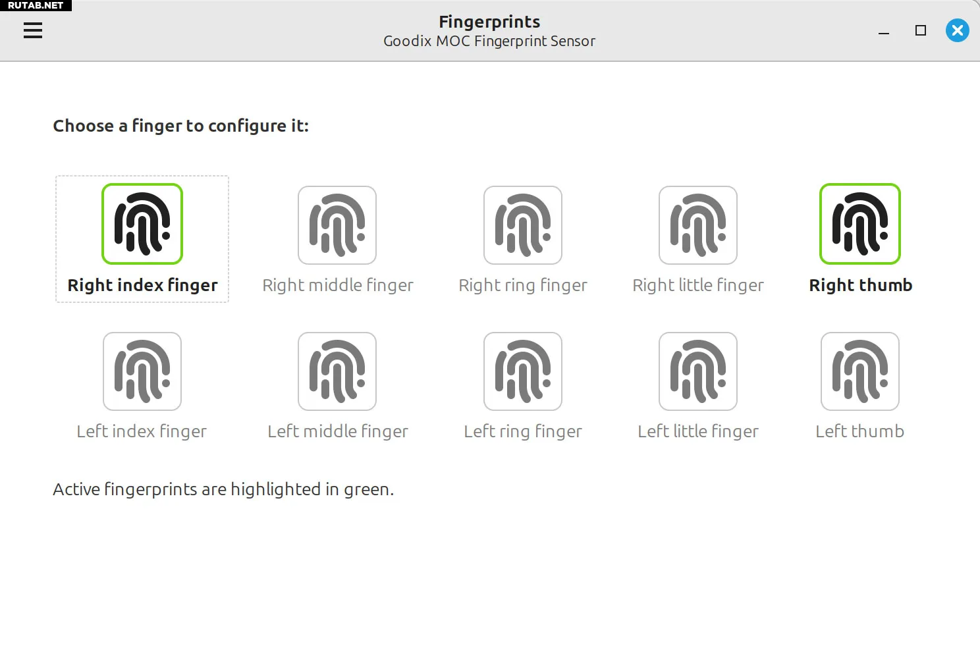Screen dimensions: 980x648
Task: Pick the Left ring finger fingerprint icon
Action: [523, 371]
